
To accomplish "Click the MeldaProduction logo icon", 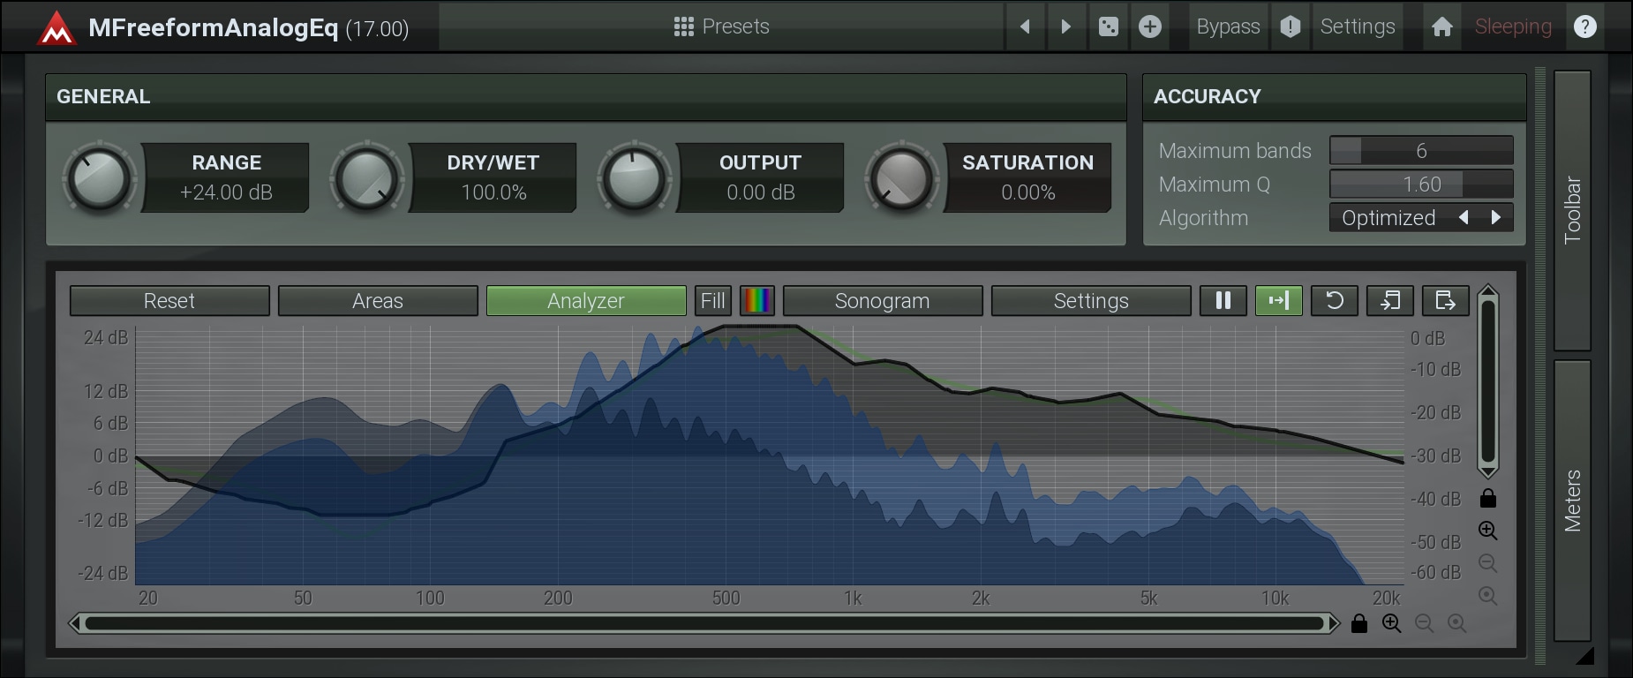I will (x=57, y=28).
